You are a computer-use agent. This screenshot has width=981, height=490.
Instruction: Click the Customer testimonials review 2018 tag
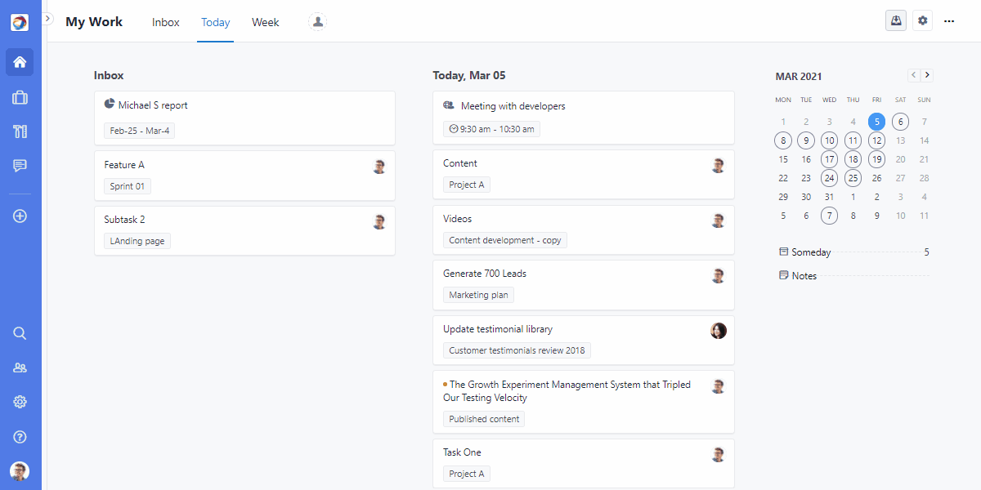coord(517,350)
